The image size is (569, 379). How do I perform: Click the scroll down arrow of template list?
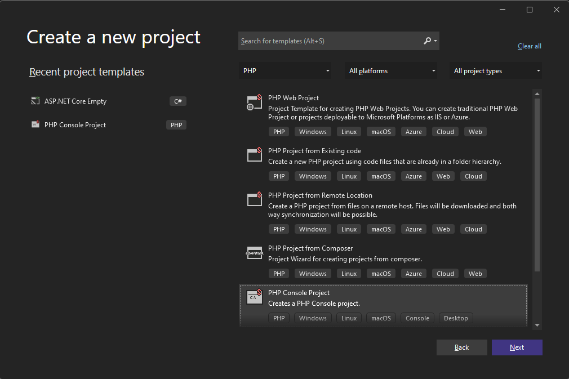tap(537, 326)
